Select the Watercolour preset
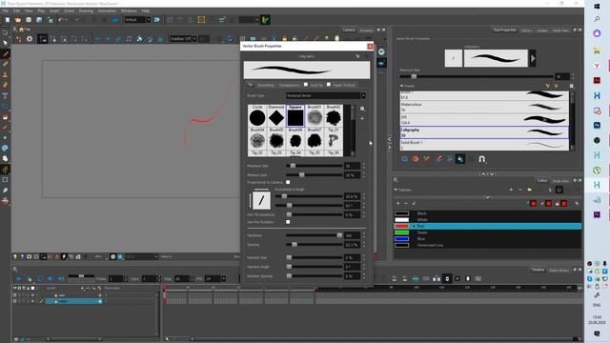This screenshot has width=610, height=343. coord(484,108)
